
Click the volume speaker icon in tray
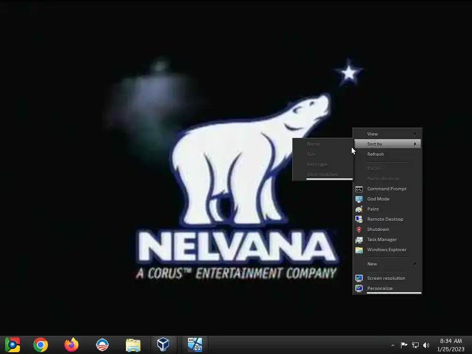(426, 345)
